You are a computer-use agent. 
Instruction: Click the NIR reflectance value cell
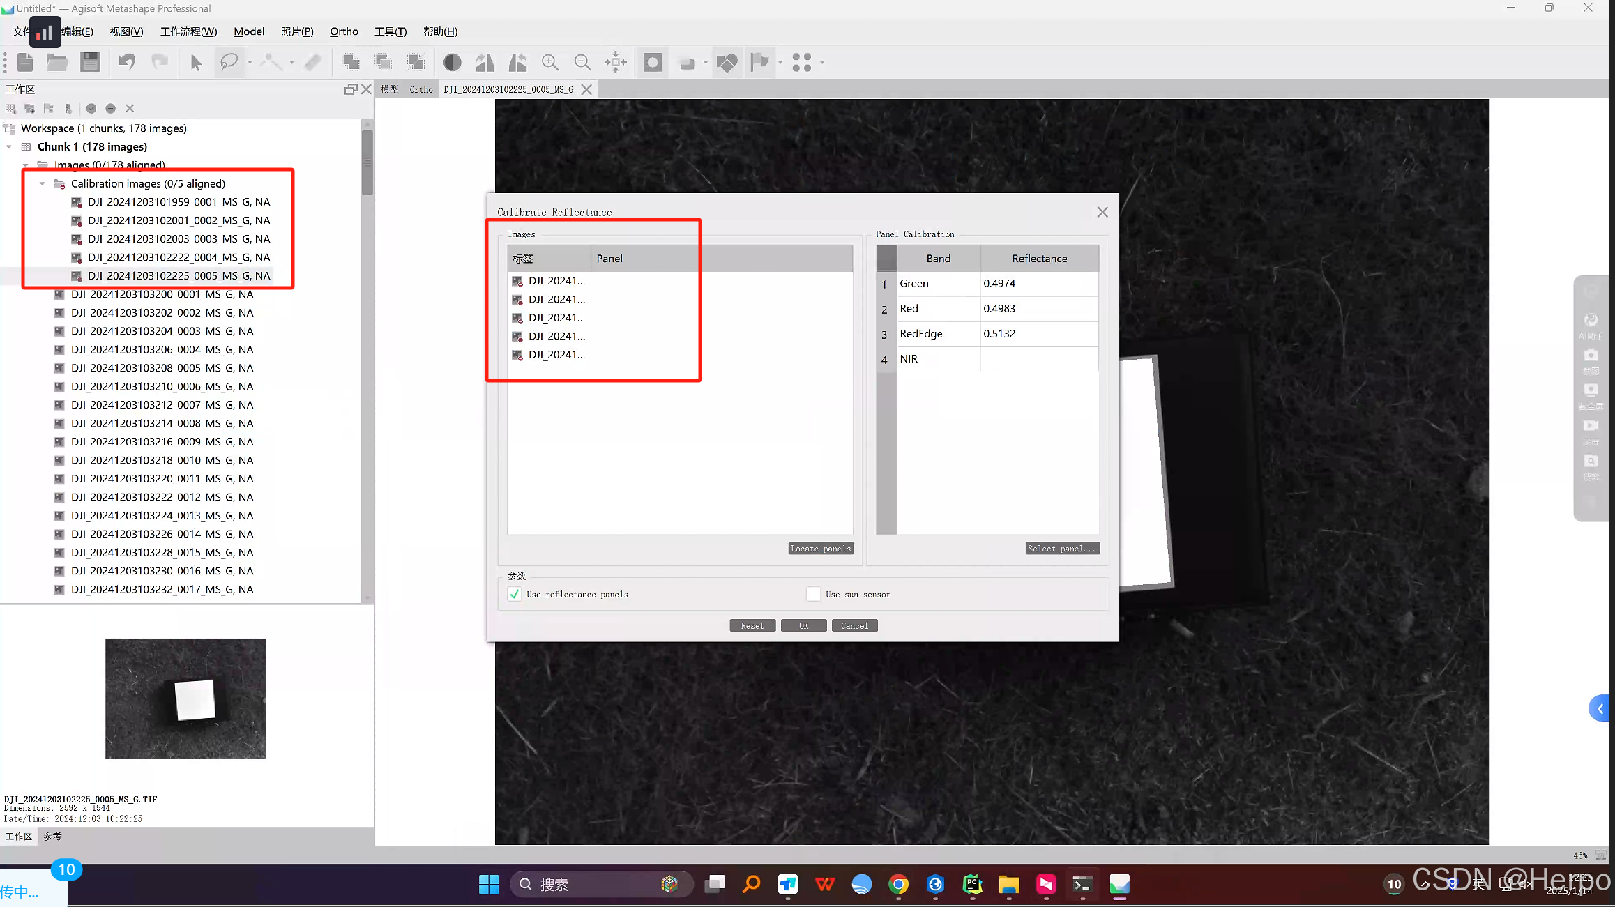coord(1038,359)
